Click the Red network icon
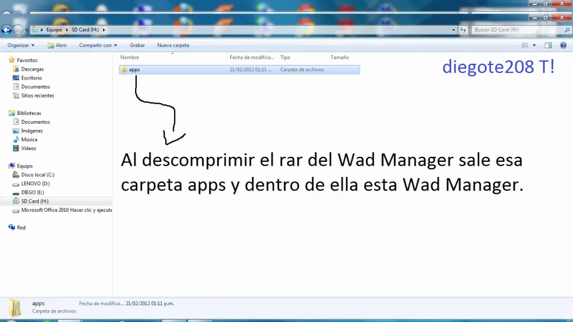 click(12, 227)
